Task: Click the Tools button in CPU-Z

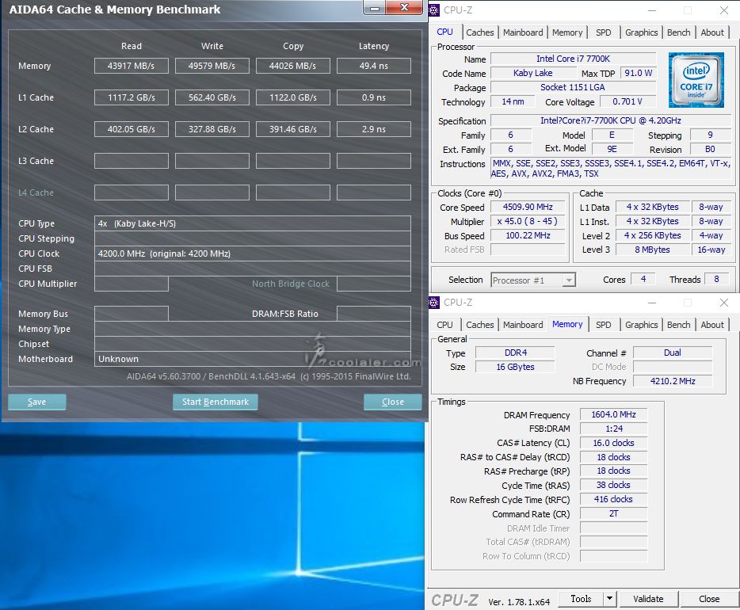Action: pyautogui.click(x=581, y=599)
